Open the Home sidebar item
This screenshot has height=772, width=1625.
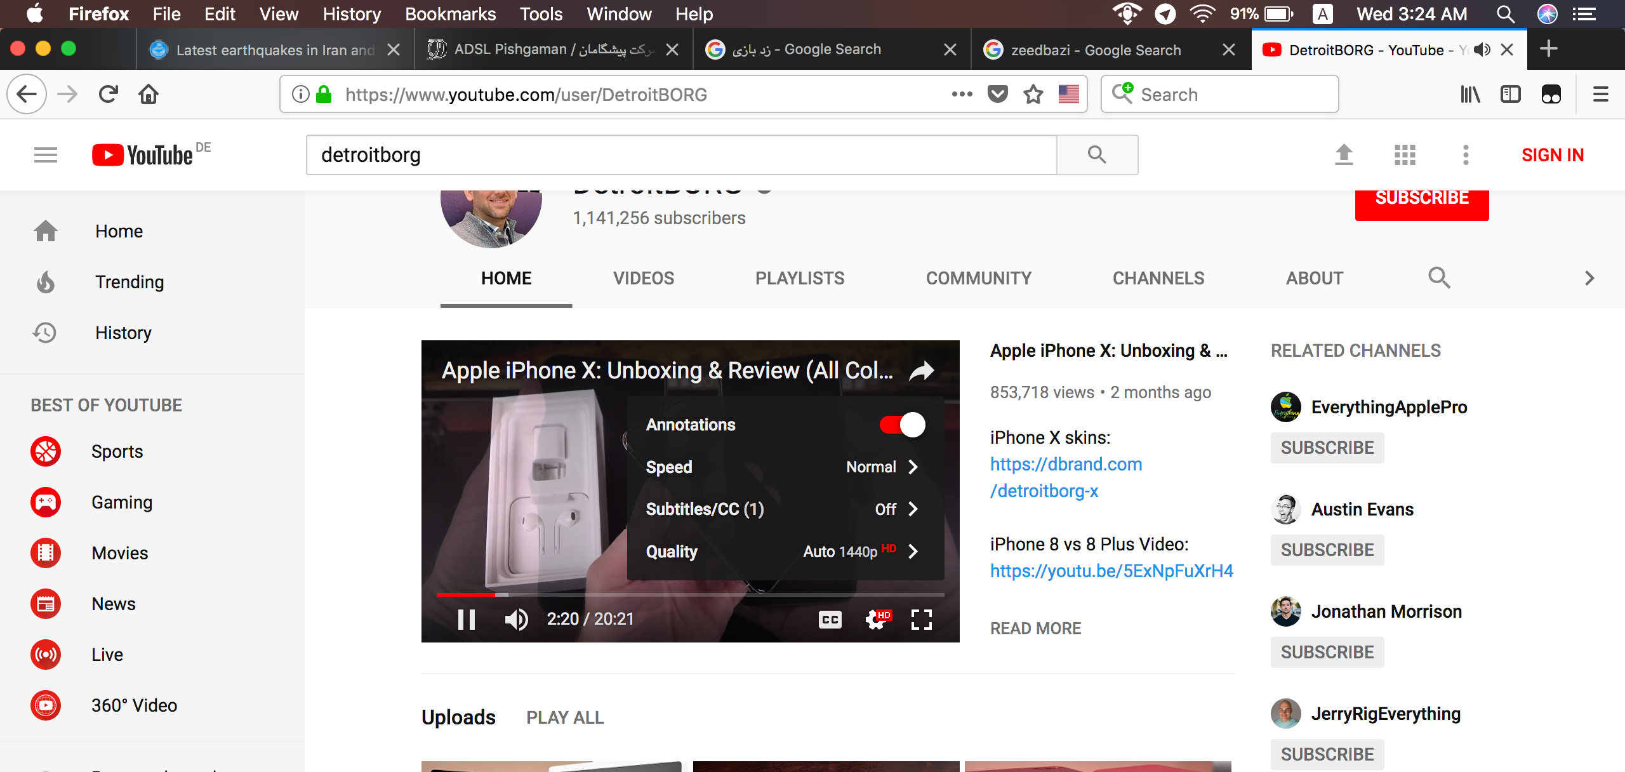click(x=152, y=231)
